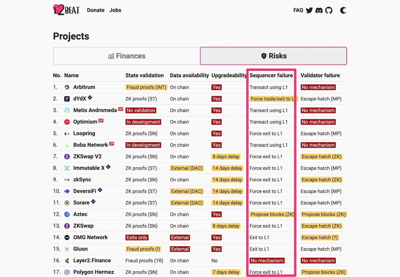Click the OMG Network logo icon
Viewport: 400px width, 277px height.
[x=67, y=237]
